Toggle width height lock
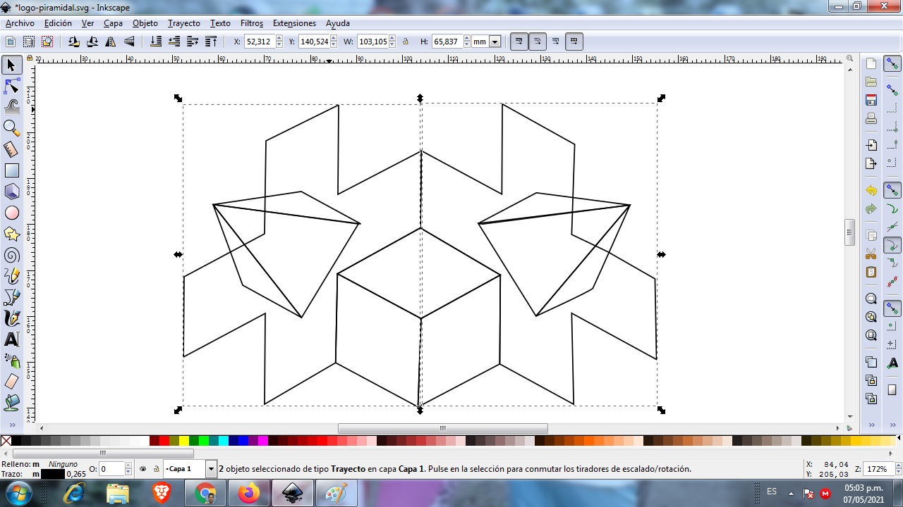The width and height of the screenshot is (903, 507). coord(406,42)
